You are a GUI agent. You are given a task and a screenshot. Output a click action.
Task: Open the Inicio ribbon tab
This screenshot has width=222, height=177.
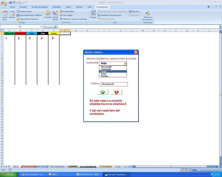(13, 7)
